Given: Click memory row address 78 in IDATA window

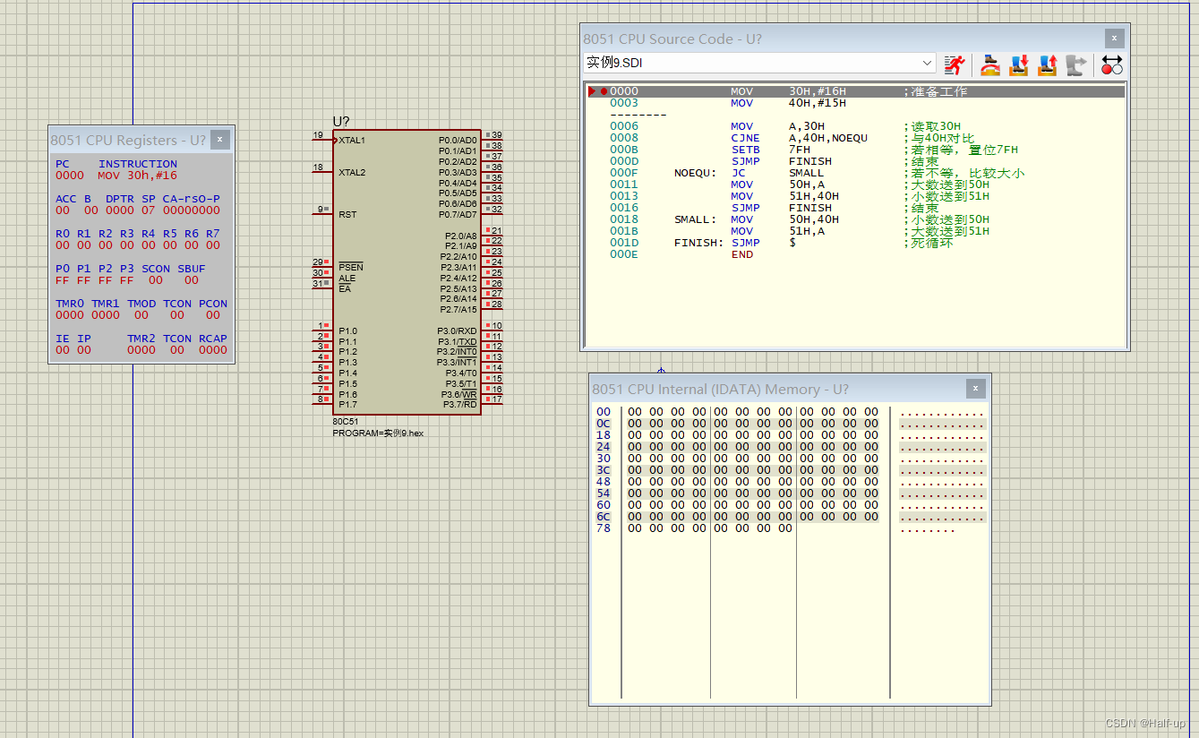Looking at the screenshot, I should pyautogui.click(x=604, y=528).
